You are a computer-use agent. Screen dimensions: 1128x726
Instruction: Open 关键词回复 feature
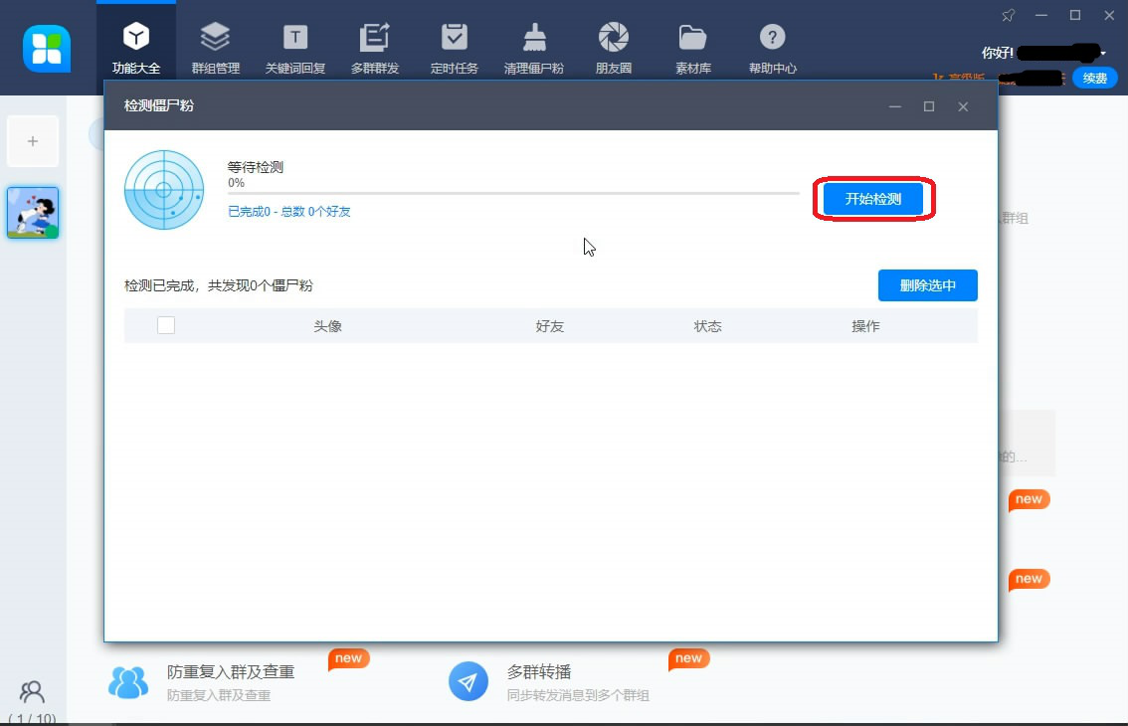295,48
